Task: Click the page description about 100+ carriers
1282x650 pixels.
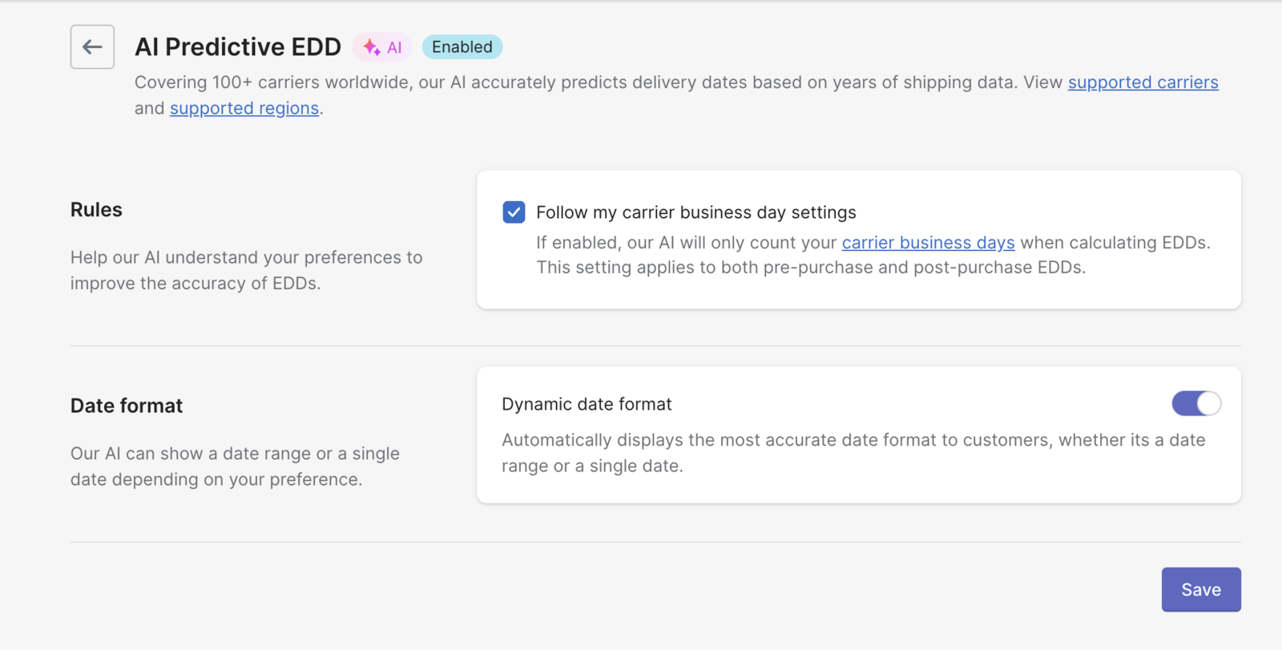Action: click(676, 95)
